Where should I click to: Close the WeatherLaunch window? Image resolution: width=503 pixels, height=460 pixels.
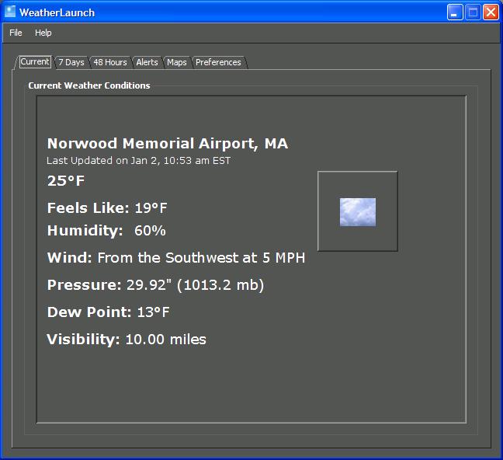tap(490, 12)
